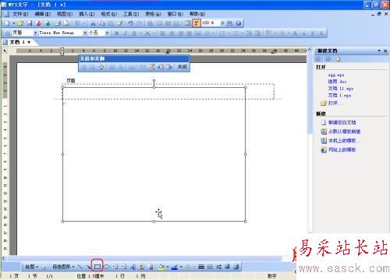Open the 工具 menu

coord(131,14)
